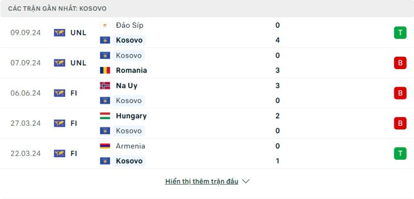414x199 pixels.
Task: Click the green T badge for Armenia match
Action: tap(400, 154)
